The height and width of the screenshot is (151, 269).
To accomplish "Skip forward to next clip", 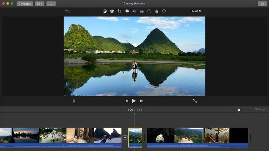I will tap(141, 101).
